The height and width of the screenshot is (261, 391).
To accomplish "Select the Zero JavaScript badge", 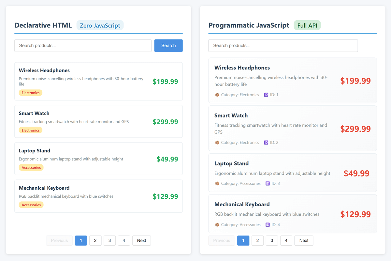I will pos(100,25).
